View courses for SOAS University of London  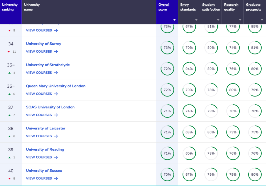tap(42, 115)
